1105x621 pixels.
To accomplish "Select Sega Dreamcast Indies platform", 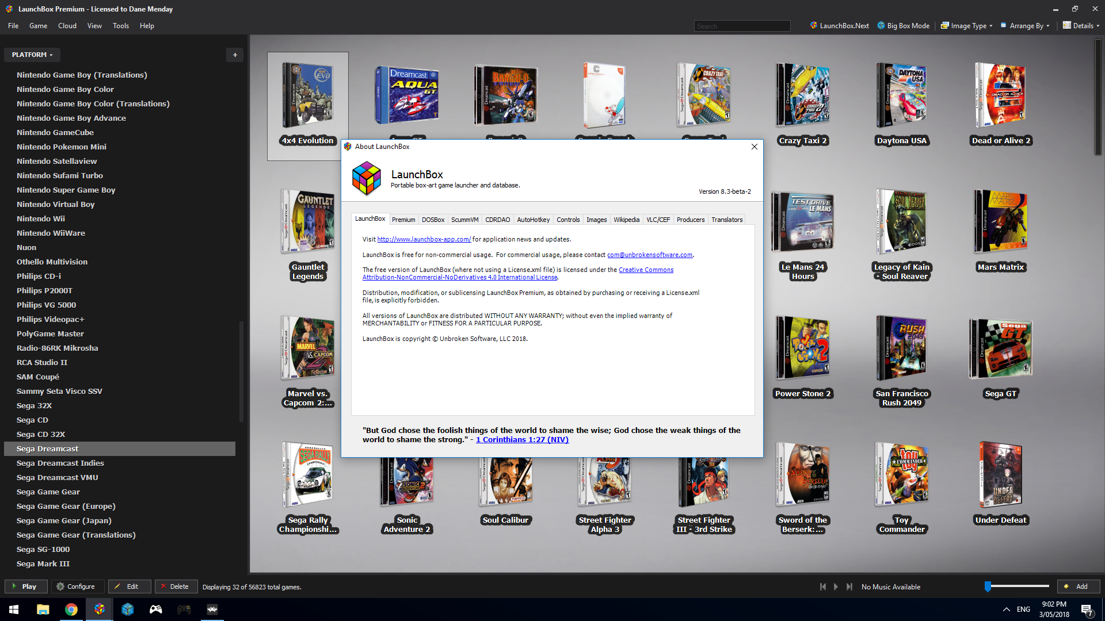I will click(x=60, y=463).
